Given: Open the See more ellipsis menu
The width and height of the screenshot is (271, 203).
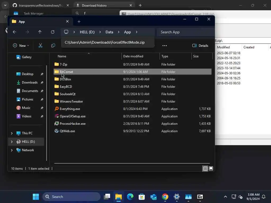Looking at the screenshot, I should tap(165, 45).
